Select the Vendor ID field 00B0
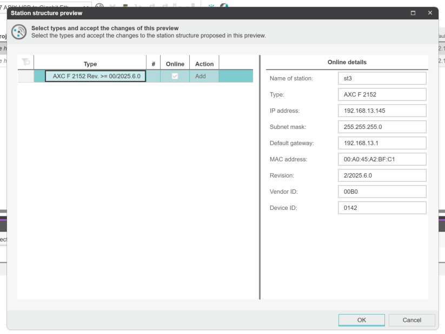Viewport: 445px width, 334px height. point(382,192)
